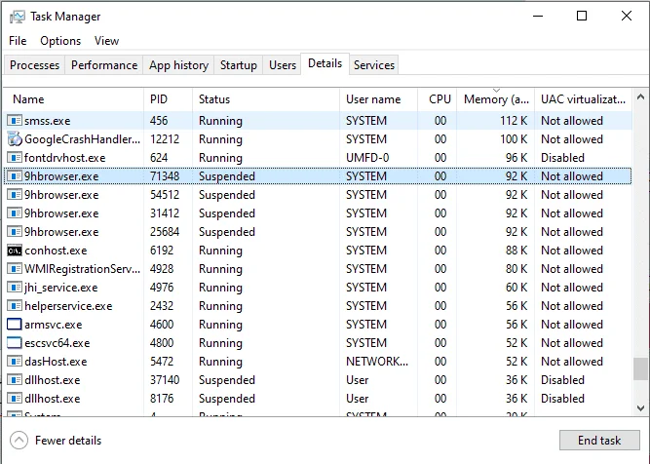Viewport: 650px width, 464px height.
Task: Click the vertical scrollbar thumb
Action: [640, 368]
